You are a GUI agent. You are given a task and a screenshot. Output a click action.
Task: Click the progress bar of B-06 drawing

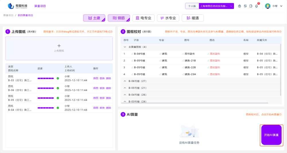click(46, 88)
